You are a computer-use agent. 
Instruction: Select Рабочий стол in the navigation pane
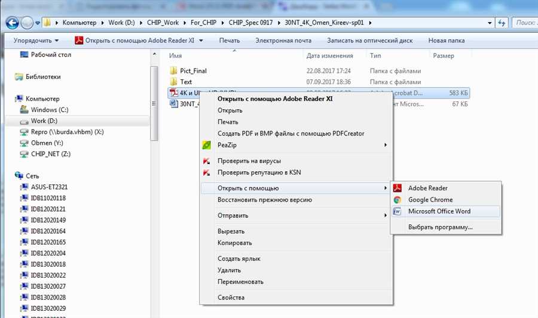coord(51,54)
